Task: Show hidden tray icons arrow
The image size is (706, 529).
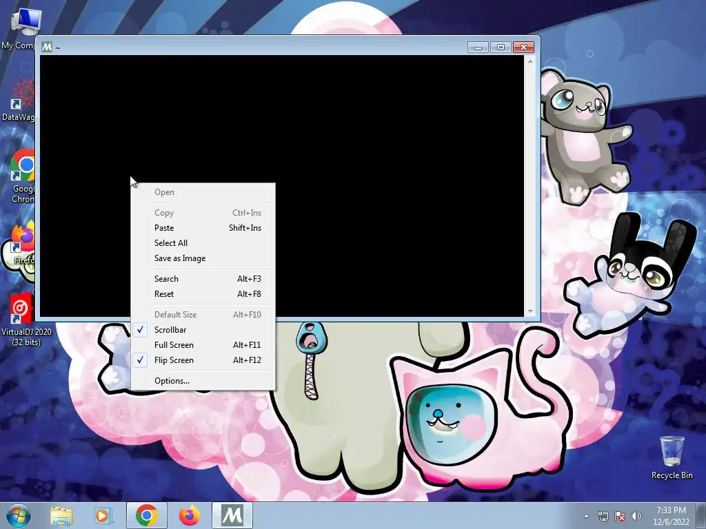Action: point(586,516)
